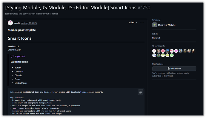This screenshot has height=118, width=206.
Task: Click the fourth participant avatar in top row
Action: click(167, 51)
